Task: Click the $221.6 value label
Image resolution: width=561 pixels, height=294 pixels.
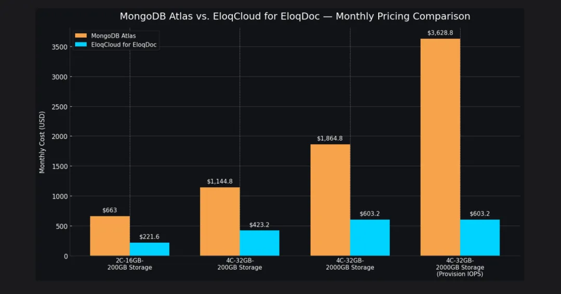Action: point(149,236)
